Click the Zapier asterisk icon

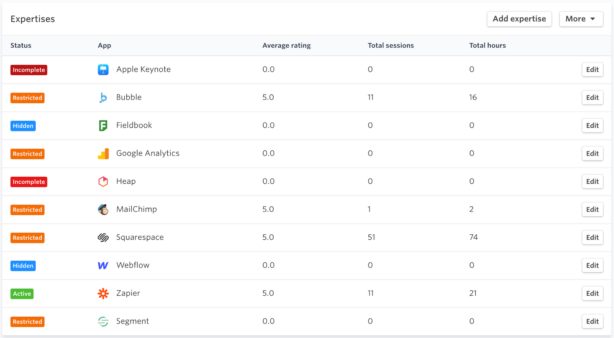click(103, 293)
